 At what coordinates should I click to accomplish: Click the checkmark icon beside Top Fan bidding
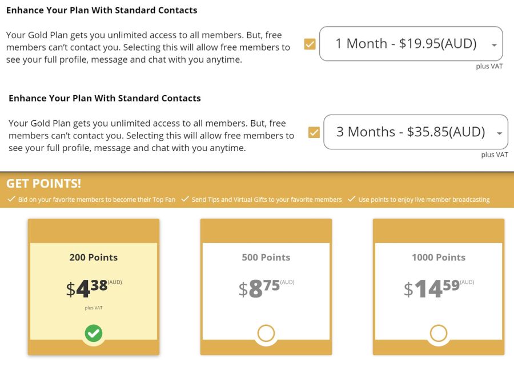pos(11,199)
